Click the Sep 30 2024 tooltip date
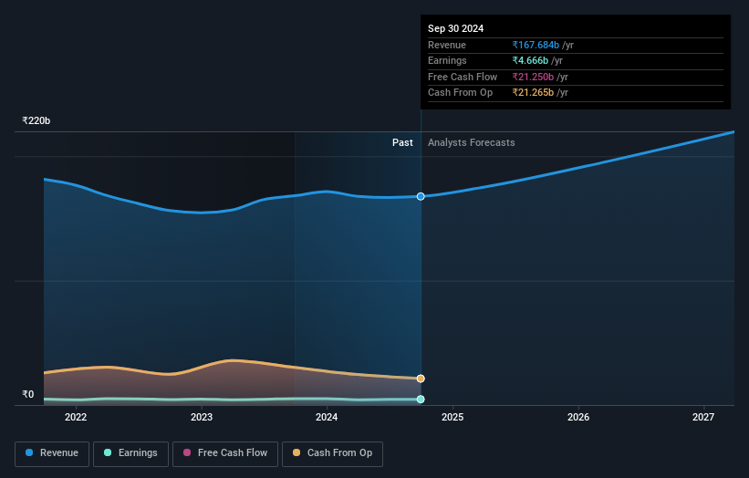The image size is (749, 478). 456,28
